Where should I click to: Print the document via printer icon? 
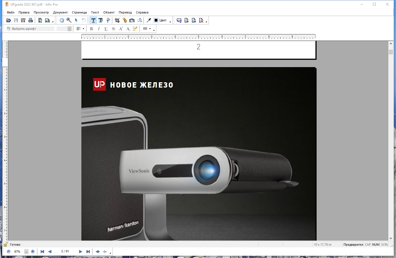click(x=31, y=20)
